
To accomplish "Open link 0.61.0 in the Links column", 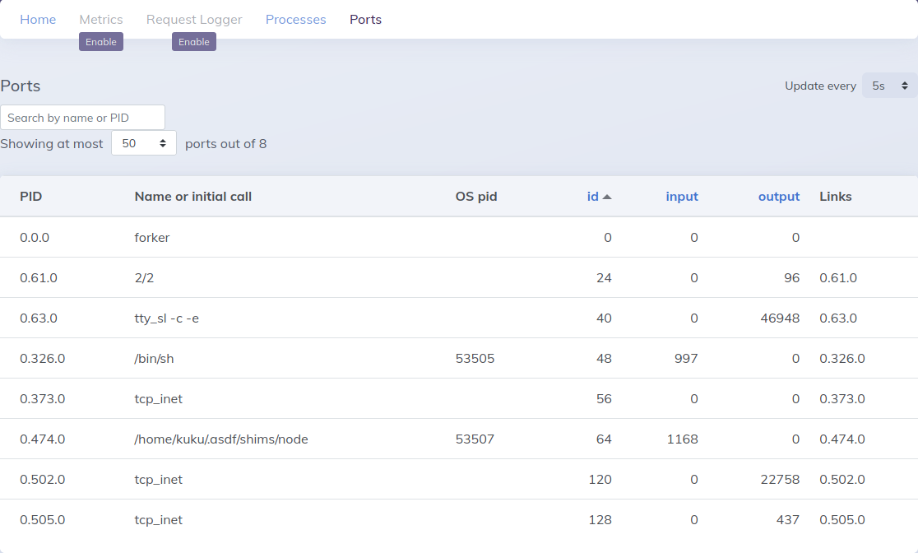I will pyautogui.click(x=838, y=277).
